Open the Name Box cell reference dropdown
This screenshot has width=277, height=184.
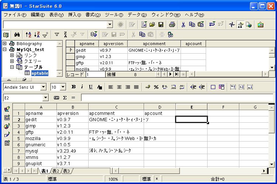(45, 98)
